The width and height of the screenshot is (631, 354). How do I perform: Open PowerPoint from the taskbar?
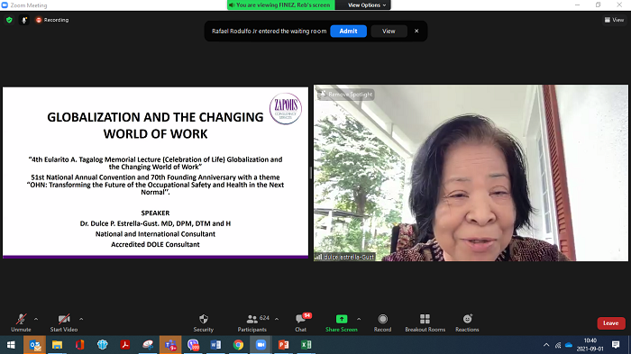coord(284,345)
